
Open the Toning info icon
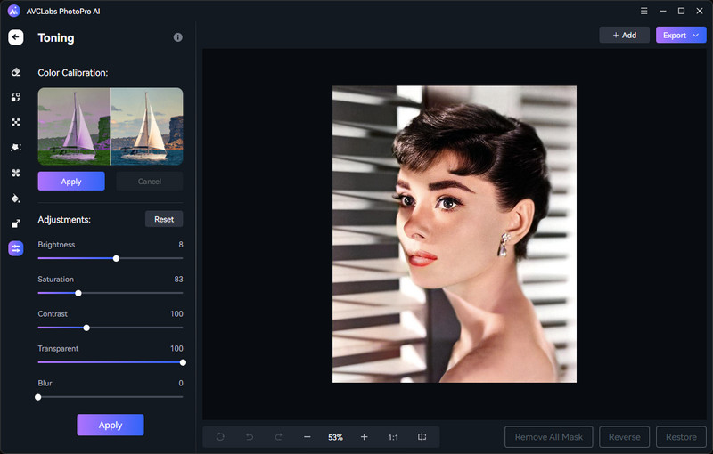(177, 37)
